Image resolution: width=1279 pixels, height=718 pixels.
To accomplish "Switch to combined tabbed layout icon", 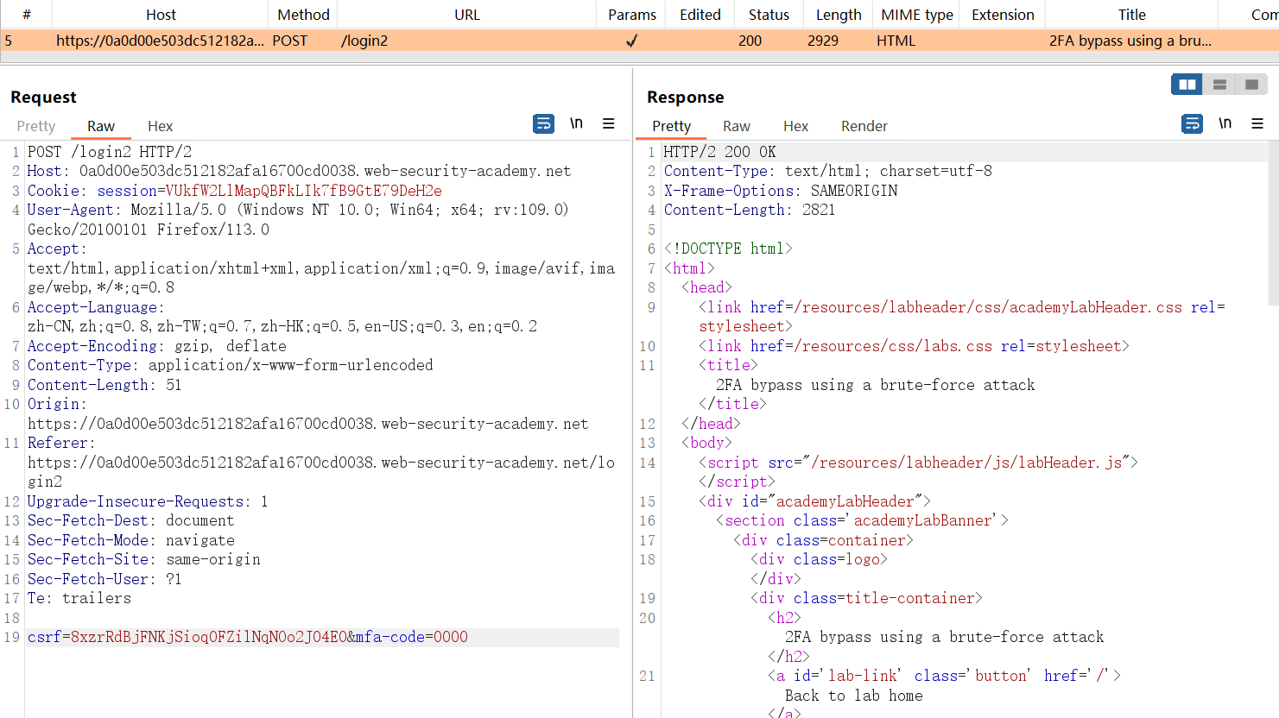I will click(x=1251, y=85).
